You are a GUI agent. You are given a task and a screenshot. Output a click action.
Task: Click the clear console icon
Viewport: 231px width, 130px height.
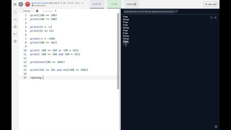(x=215, y=18)
